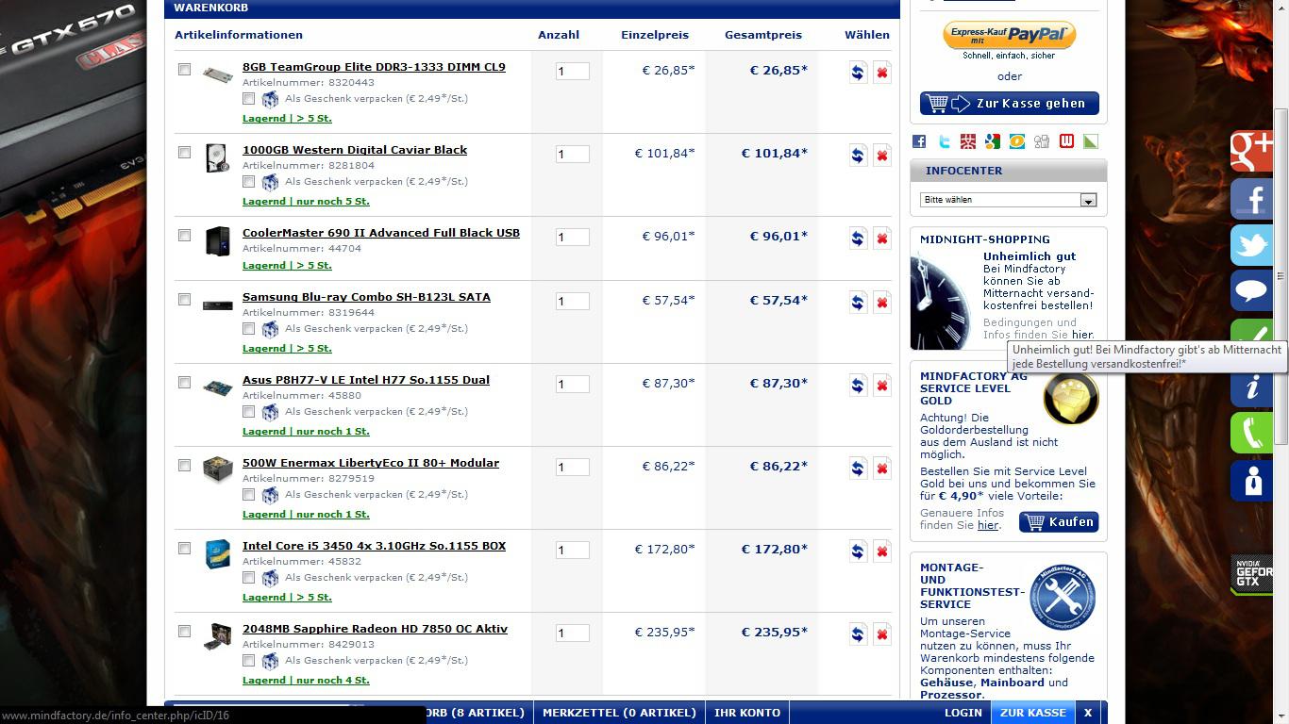The height and width of the screenshot is (724, 1289).
Task: Share via the small Google bookmark icon
Action: point(993,141)
